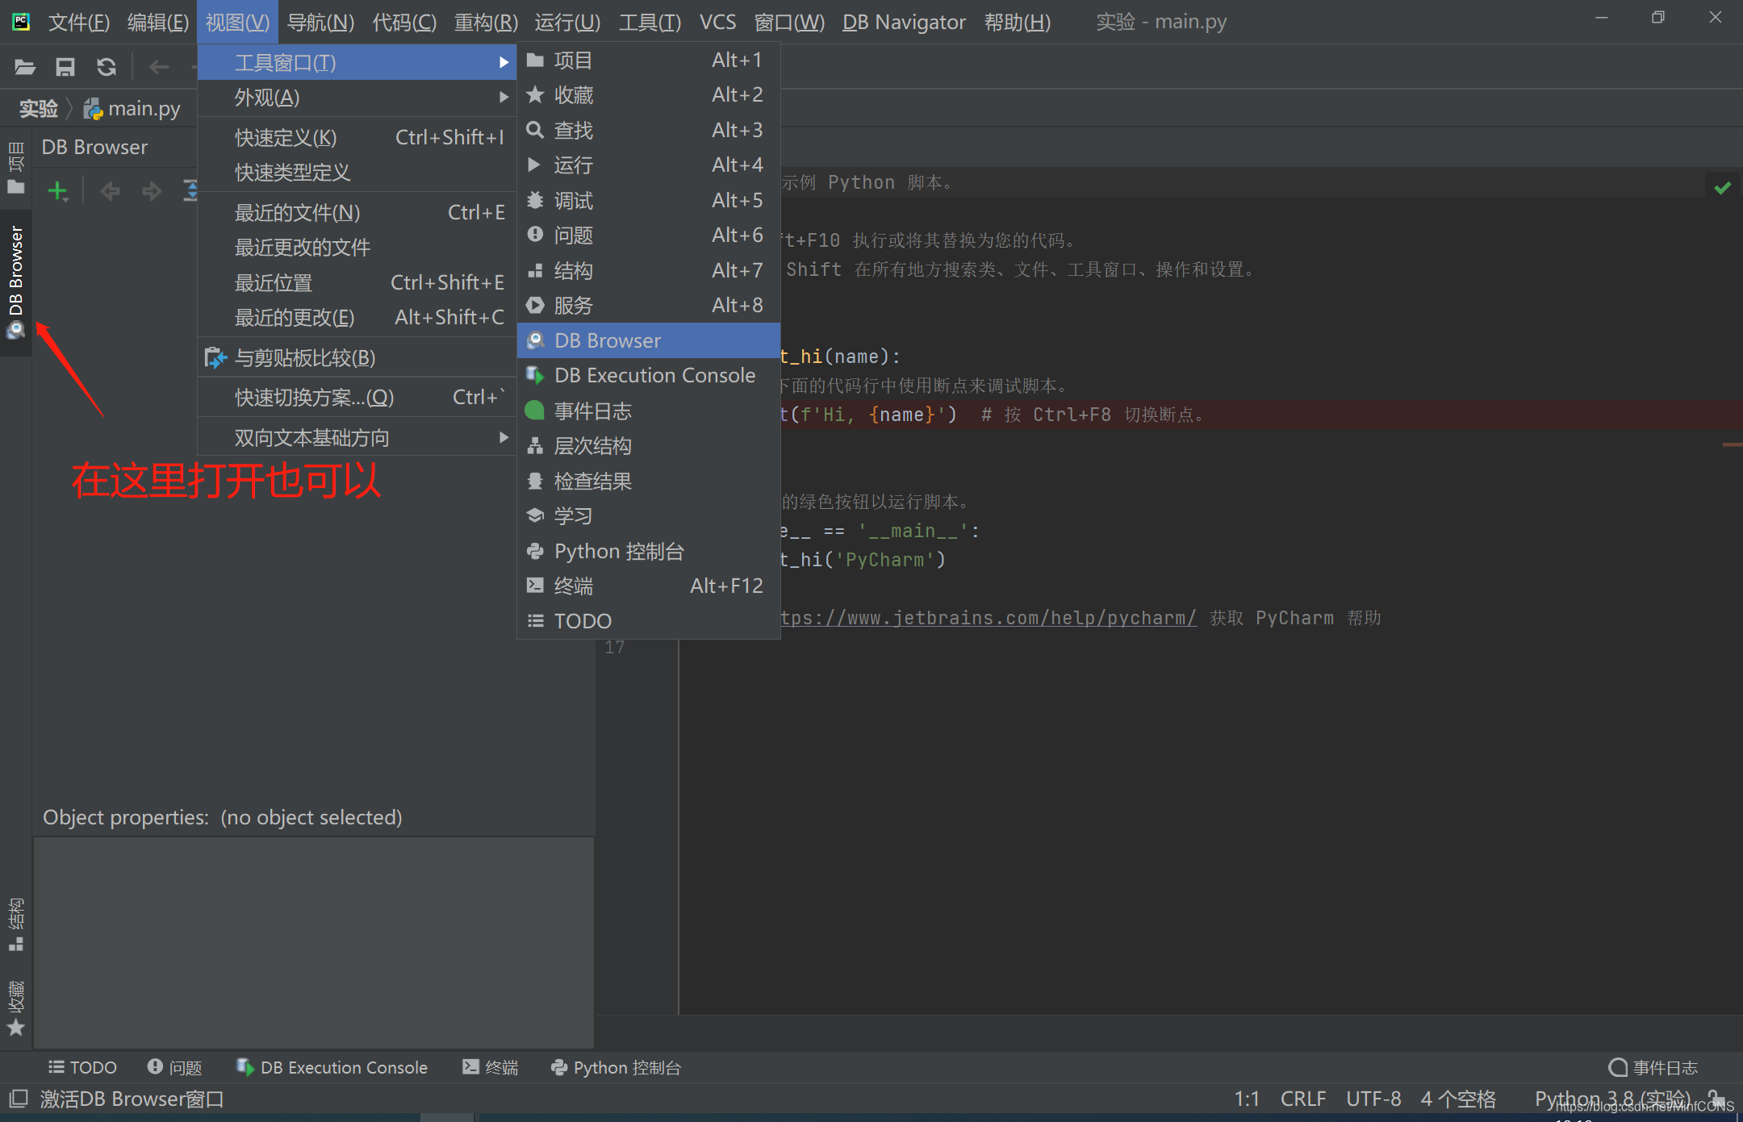Click Quick Switch Scheme entry
The height and width of the screenshot is (1122, 1743).
tap(357, 398)
